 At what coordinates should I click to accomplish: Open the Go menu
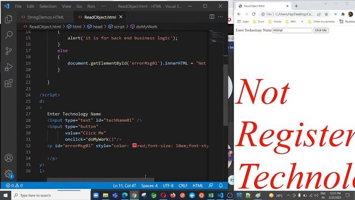click(x=79, y=6)
